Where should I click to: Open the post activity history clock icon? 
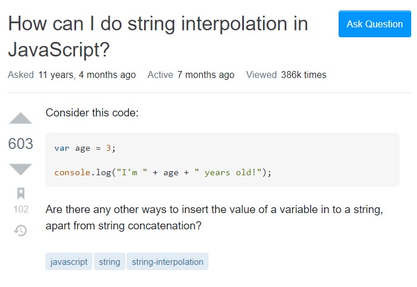[20, 231]
